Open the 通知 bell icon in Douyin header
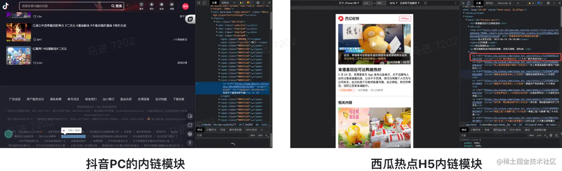 point(151,5)
